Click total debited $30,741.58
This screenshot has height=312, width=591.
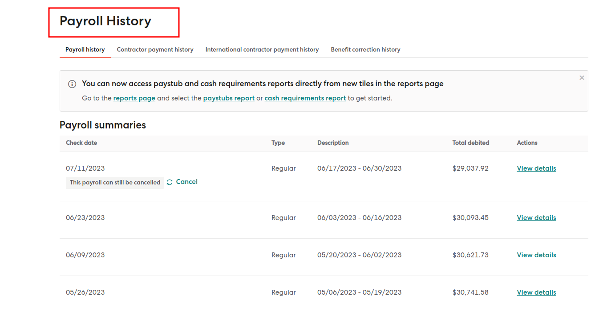click(470, 292)
